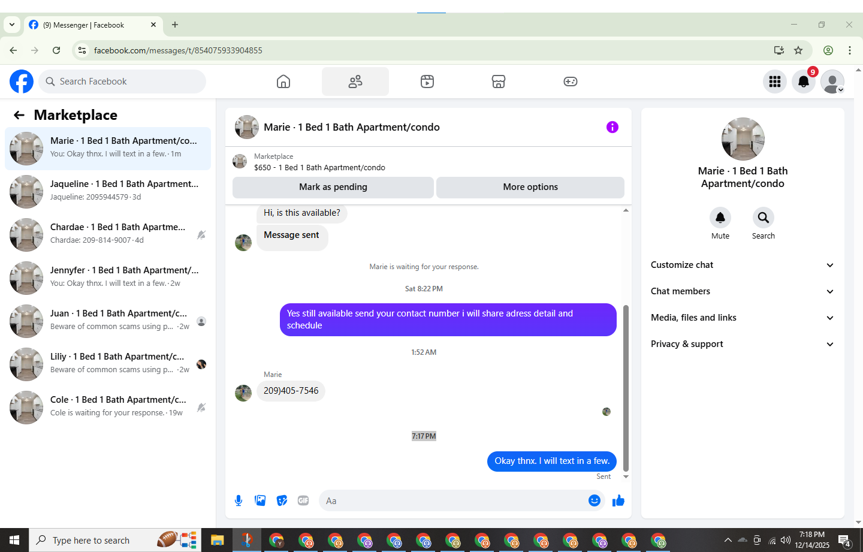Viewport: 863px width, 552px height.
Task: Close the Messenger browser tab
Action: pos(153,25)
